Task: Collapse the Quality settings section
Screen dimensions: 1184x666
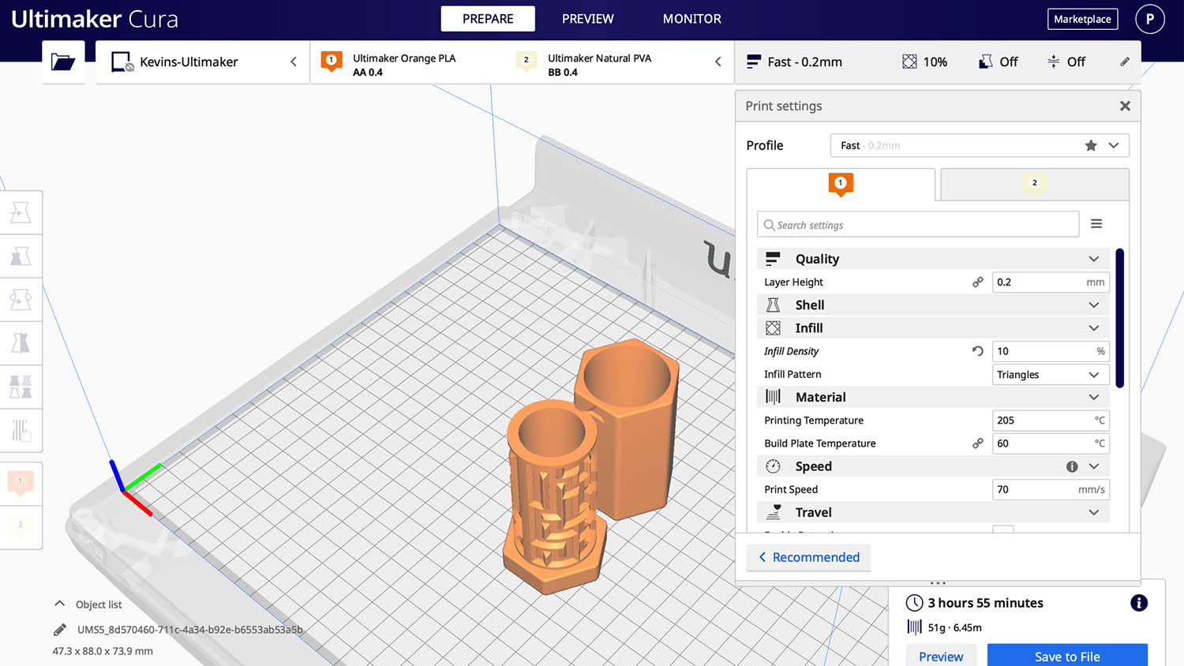Action: click(x=1094, y=259)
